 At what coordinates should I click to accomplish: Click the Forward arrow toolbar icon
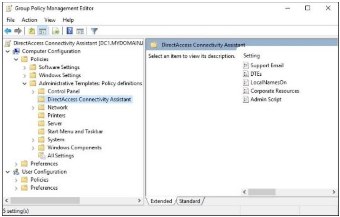coord(18,31)
